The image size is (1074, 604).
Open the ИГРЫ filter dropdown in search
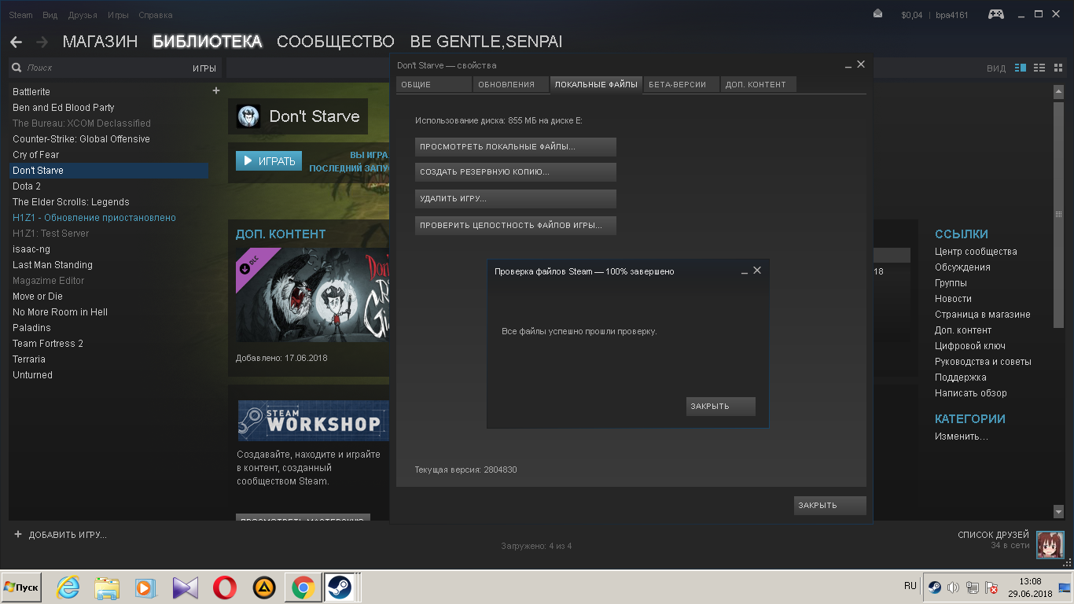click(204, 68)
